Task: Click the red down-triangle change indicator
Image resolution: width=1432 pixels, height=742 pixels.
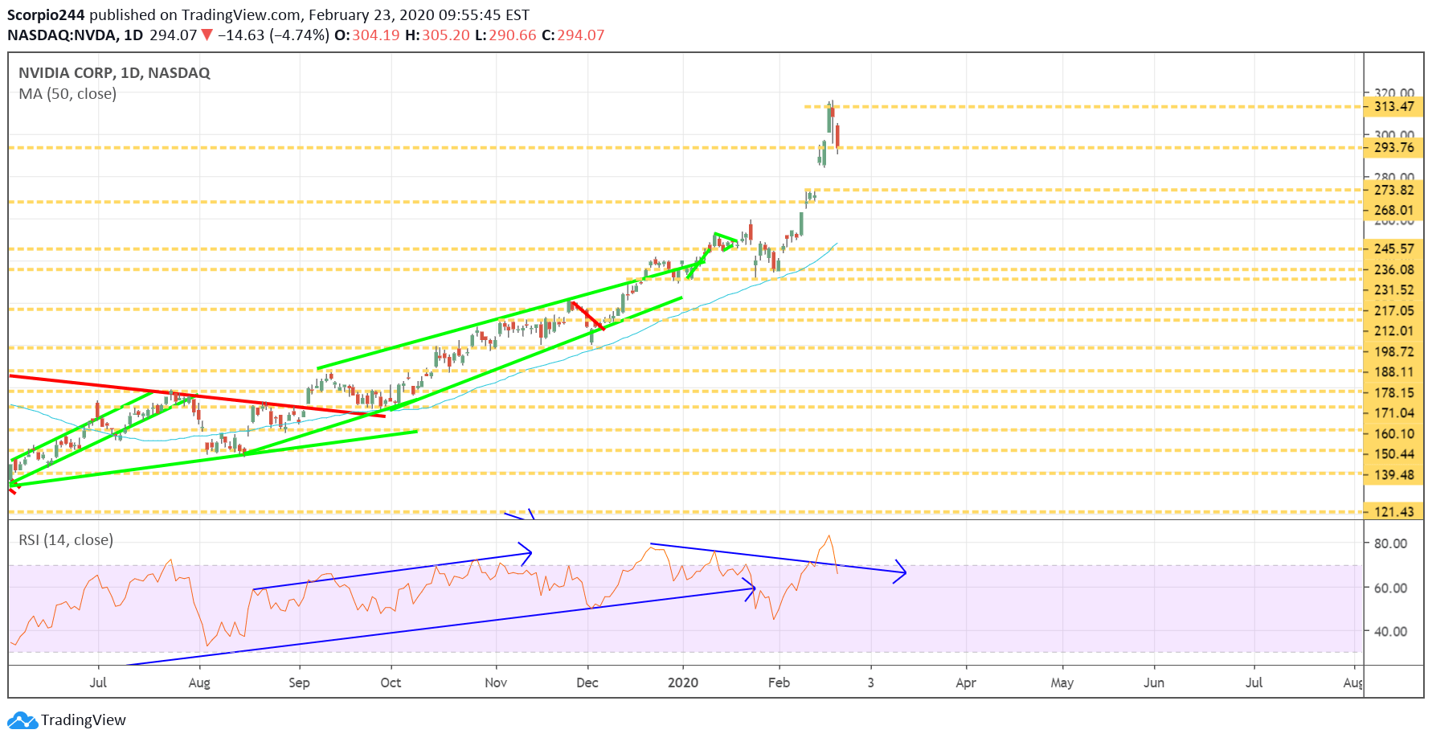Action: 207,35
